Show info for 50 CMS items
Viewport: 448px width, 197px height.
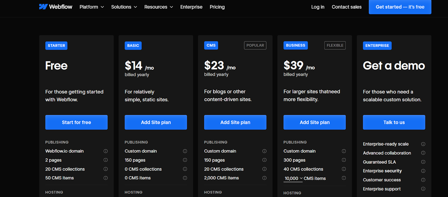pyautogui.click(x=106, y=178)
